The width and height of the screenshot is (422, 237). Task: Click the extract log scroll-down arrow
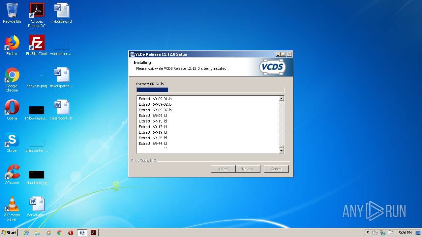pos(281,151)
